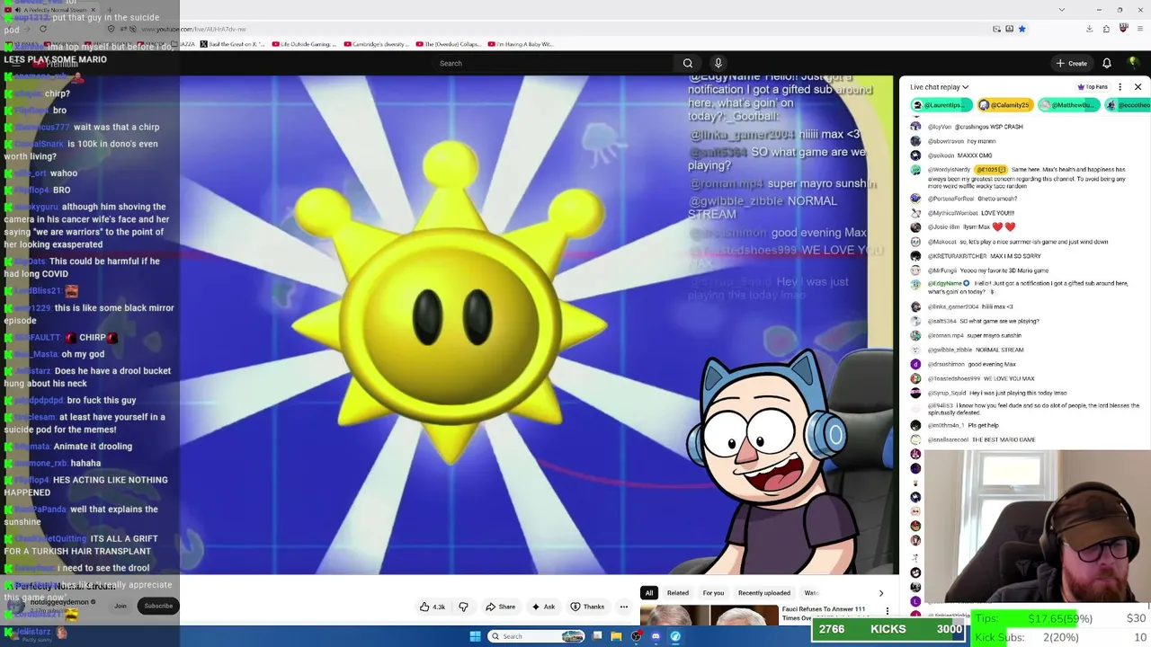
Task: Click the picture-in-picture icon in address bar
Action: point(997,29)
